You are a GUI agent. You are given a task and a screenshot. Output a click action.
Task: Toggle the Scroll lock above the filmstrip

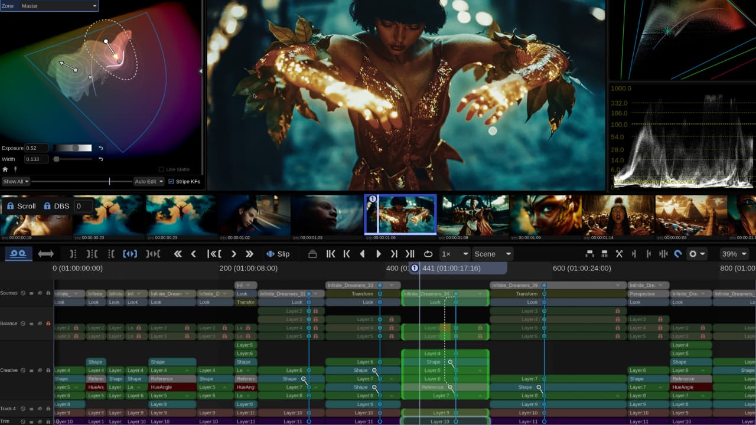10,206
